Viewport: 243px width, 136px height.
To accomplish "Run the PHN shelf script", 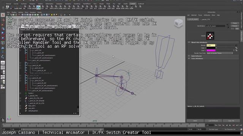I will click(20, 7).
